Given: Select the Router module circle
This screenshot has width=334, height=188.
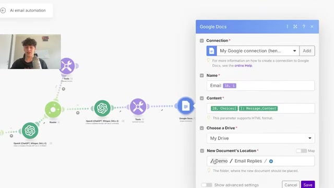Looking at the screenshot, I should tap(53, 110).
